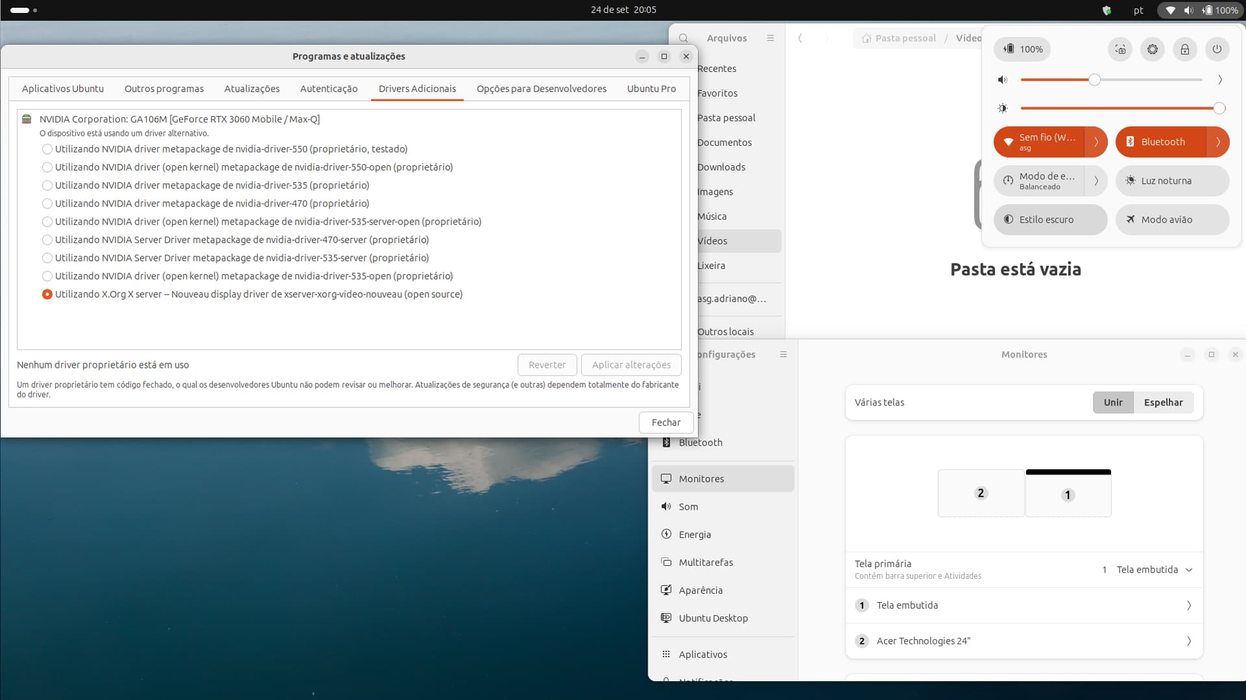Click the Pasta pessoal home breadcrumb
Screen dimensions: 1246x700
tap(899, 38)
